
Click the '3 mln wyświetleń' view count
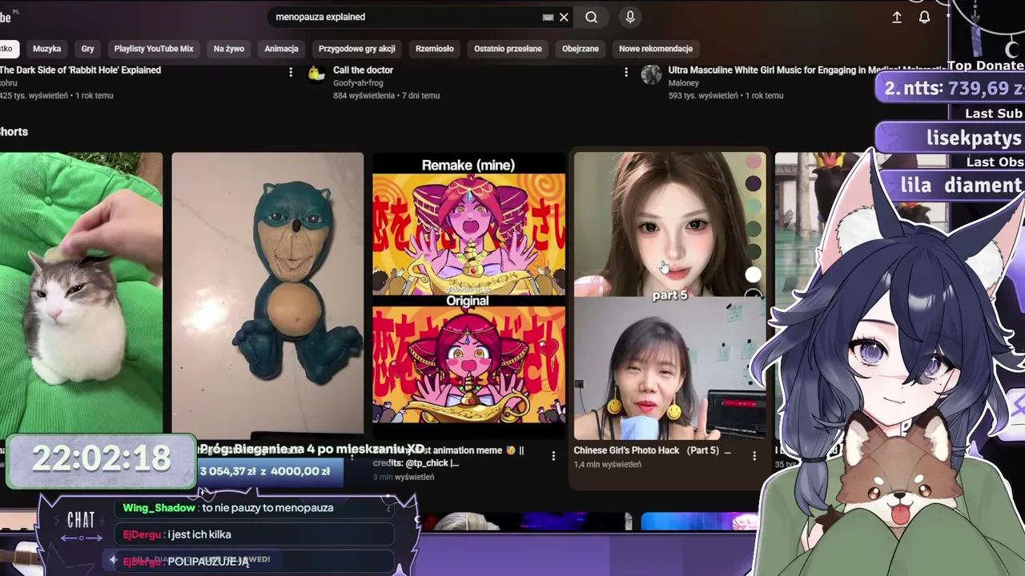pos(404,477)
